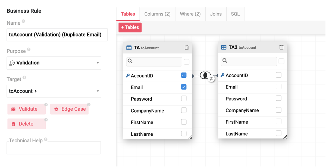Uncheck Email column in TA table

(x=184, y=87)
